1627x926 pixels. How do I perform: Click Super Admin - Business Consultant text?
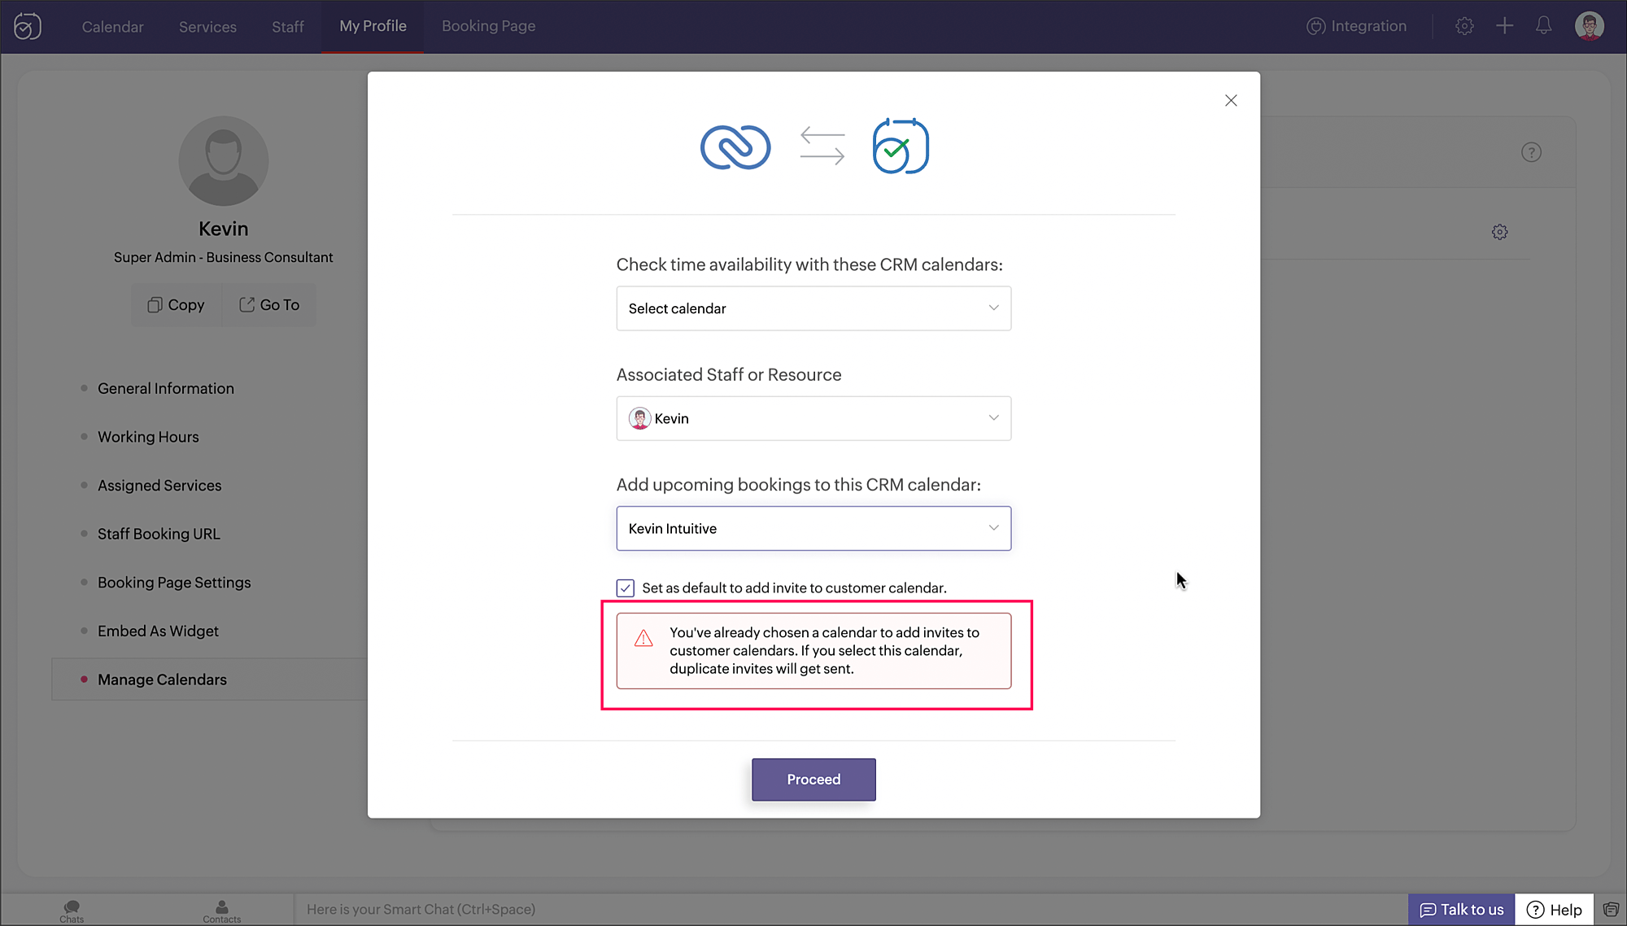click(x=224, y=257)
